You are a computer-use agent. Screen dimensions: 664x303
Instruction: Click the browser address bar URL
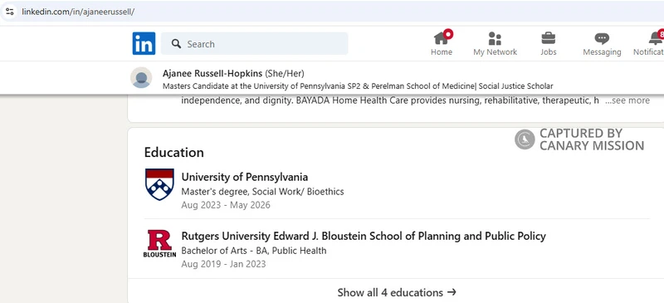78,12
